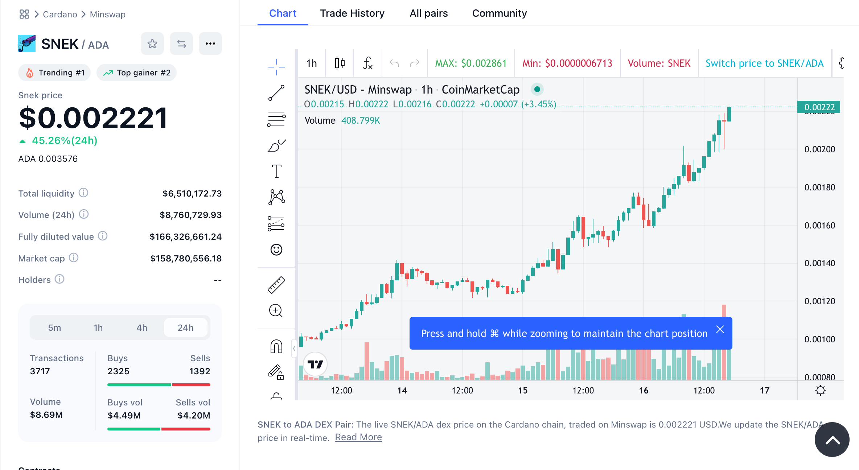Image resolution: width=859 pixels, height=470 pixels.
Task: Show Market cap info tooltip
Action: [x=74, y=257]
